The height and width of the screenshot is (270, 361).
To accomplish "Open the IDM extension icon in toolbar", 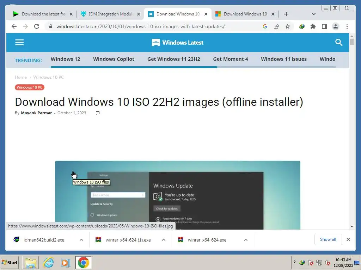I will (302, 26).
